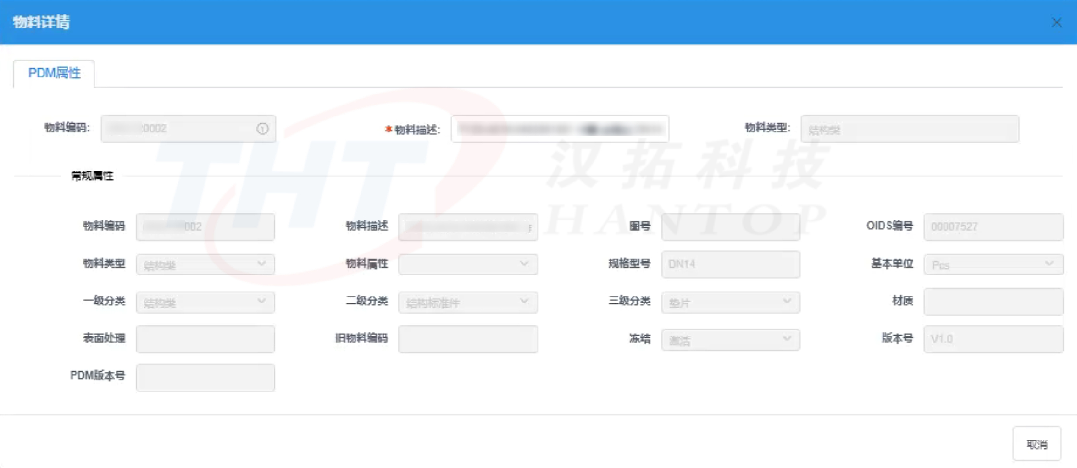Image resolution: width=1077 pixels, height=468 pixels.
Task: Click the 常规属性 section heading
Action: [92, 176]
